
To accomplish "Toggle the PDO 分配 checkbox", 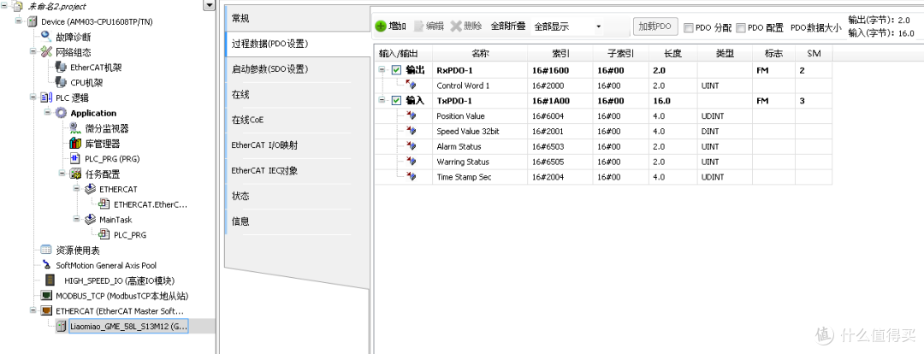I will [x=688, y=27].
